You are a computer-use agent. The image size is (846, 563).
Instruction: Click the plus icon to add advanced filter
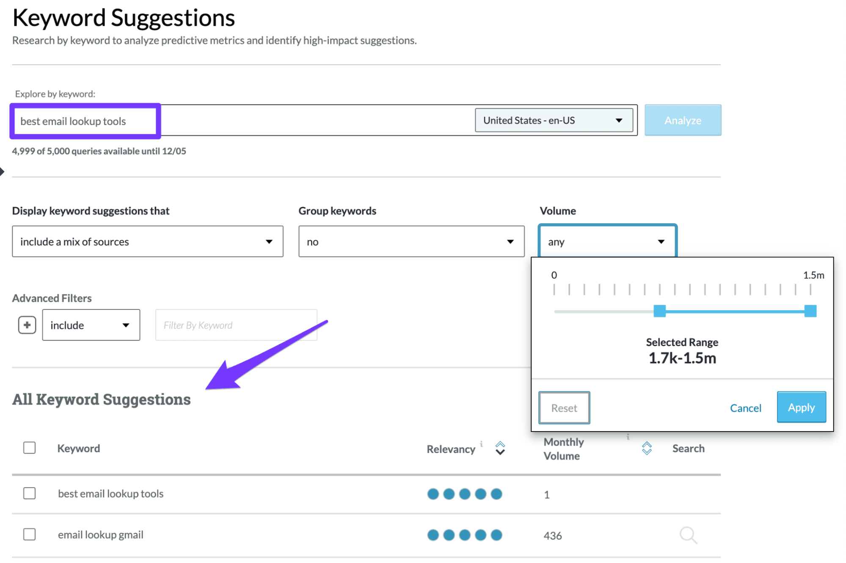(26, 325)
